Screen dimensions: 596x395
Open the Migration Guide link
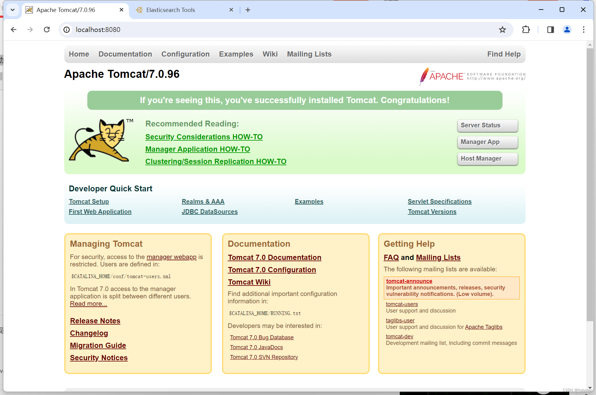coord(98,345)
